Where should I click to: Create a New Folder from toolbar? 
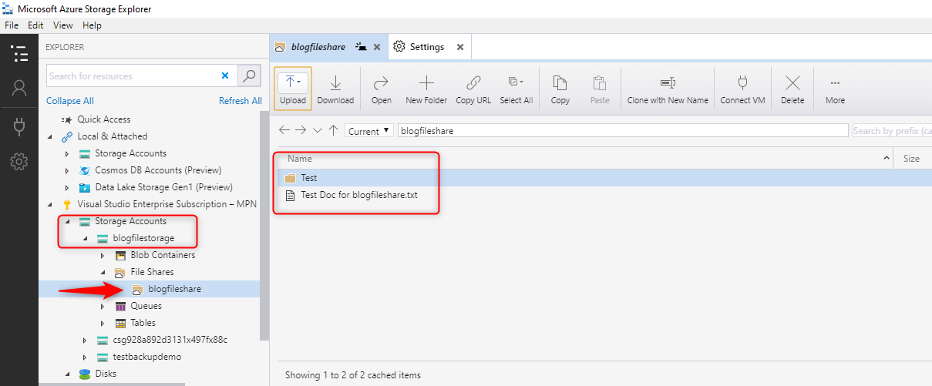coord(426,89)
